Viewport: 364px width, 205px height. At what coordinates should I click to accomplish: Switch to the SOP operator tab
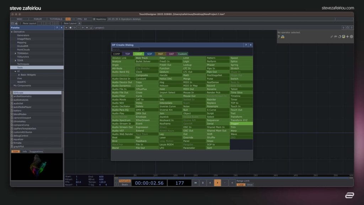150,54
